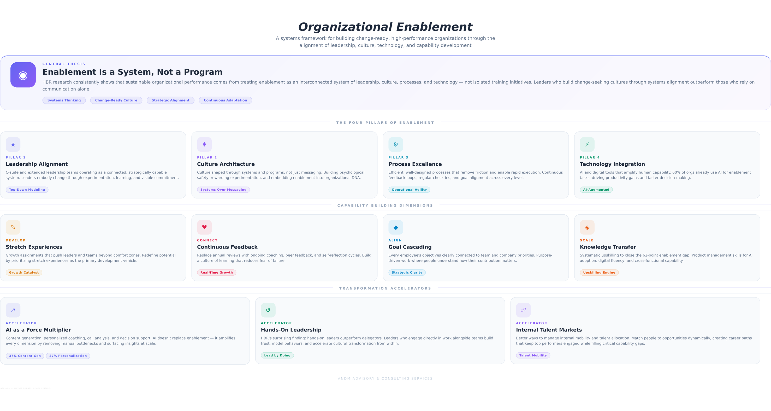Viewport: 771px width, 411px height.
Task: Click the heart icon for Continuous Feedback
Action: click(204, 227)
